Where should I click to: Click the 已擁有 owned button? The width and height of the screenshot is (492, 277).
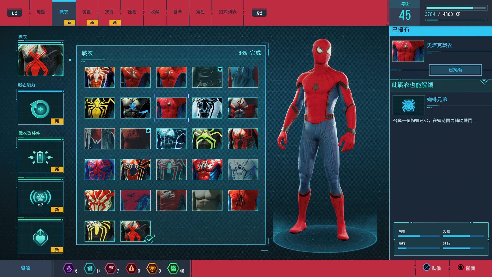pyautogui.click(x=455, y=70)
